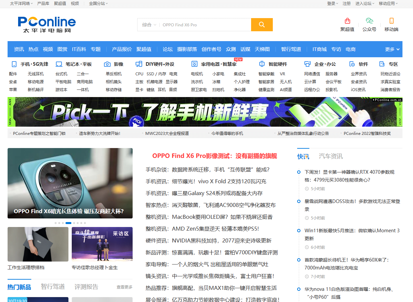Click the 软件 category icon
The image size is (413, 302).
[352, 64]
